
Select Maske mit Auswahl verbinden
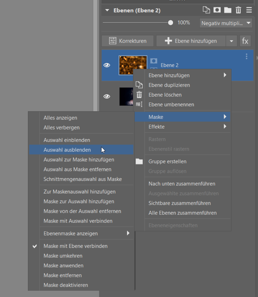pyautogui.click(x=81, y=221)
